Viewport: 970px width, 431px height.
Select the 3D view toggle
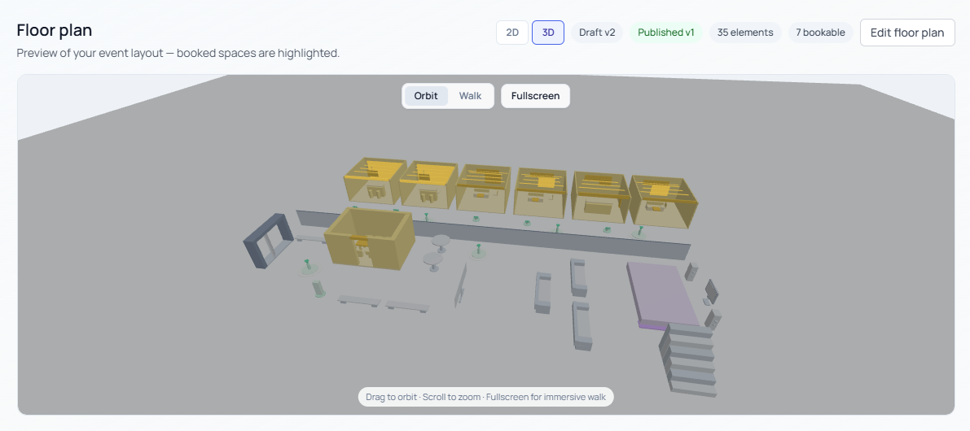pyautogui.click(x=548, y=33)
